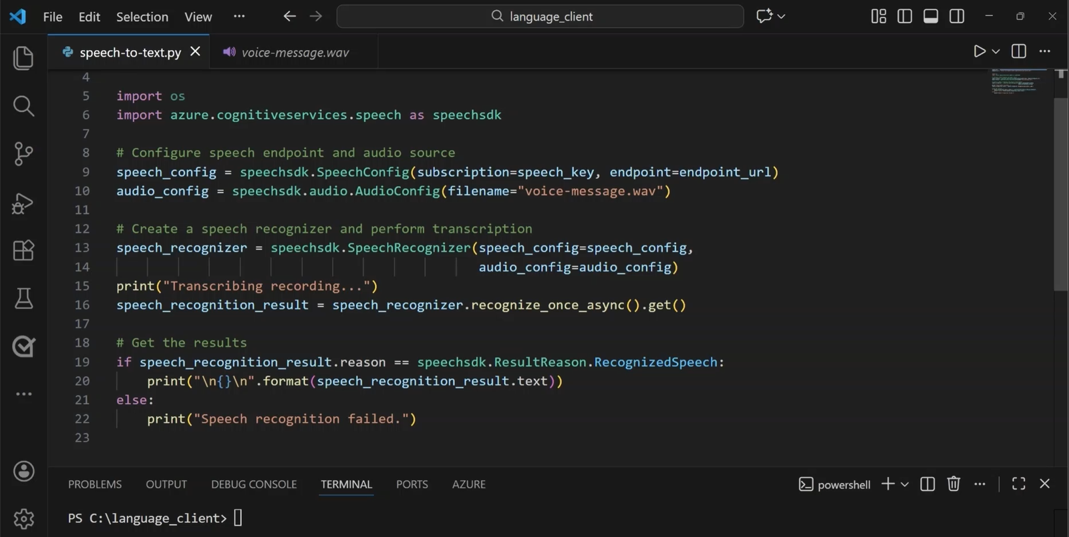Open the Extensions view
This screenshot has width=1069, height=537.
coord(23,251)
